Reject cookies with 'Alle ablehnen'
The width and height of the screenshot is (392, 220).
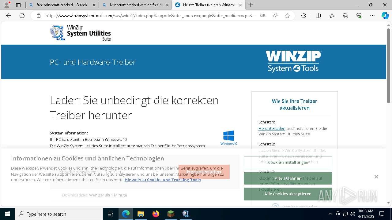pyautogui.click(x=288, y=178)
